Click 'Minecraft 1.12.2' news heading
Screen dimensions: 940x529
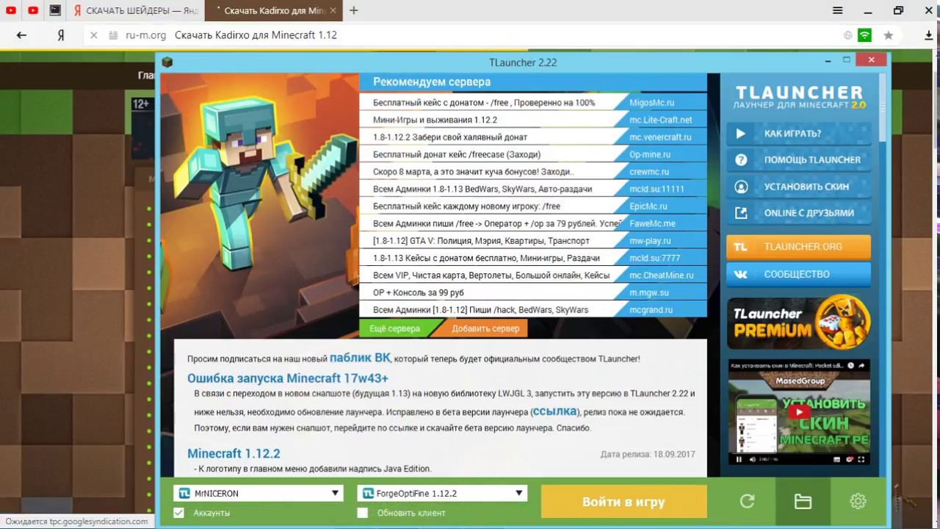point(234,453)
